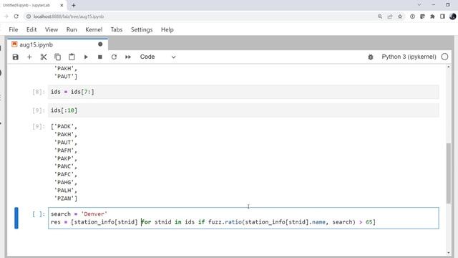
Task: Click the scrollbar up arrow
Action: click(449, 67)
